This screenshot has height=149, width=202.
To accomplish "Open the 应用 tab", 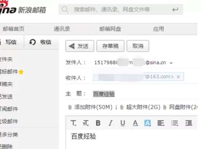I will (159, 29).
